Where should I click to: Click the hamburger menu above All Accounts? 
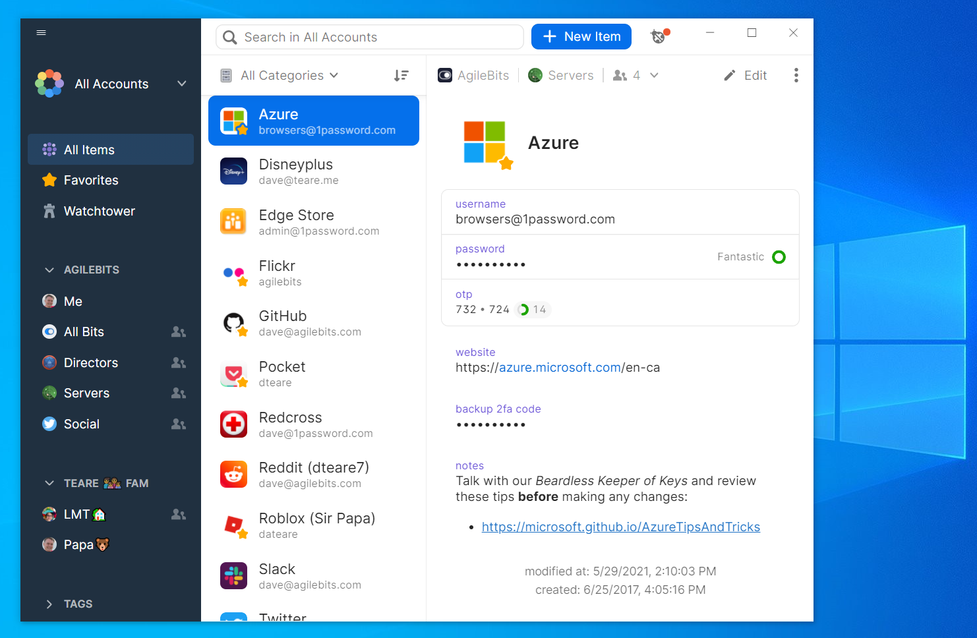click(x=41, y=32)
